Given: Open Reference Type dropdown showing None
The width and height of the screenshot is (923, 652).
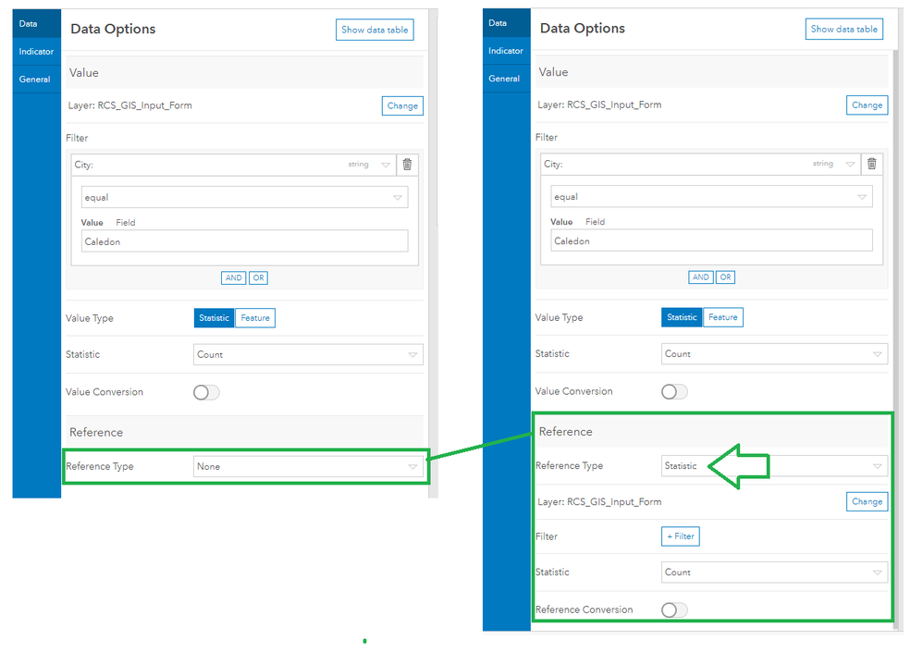Looking at the screenshot, I should [308, 467].
